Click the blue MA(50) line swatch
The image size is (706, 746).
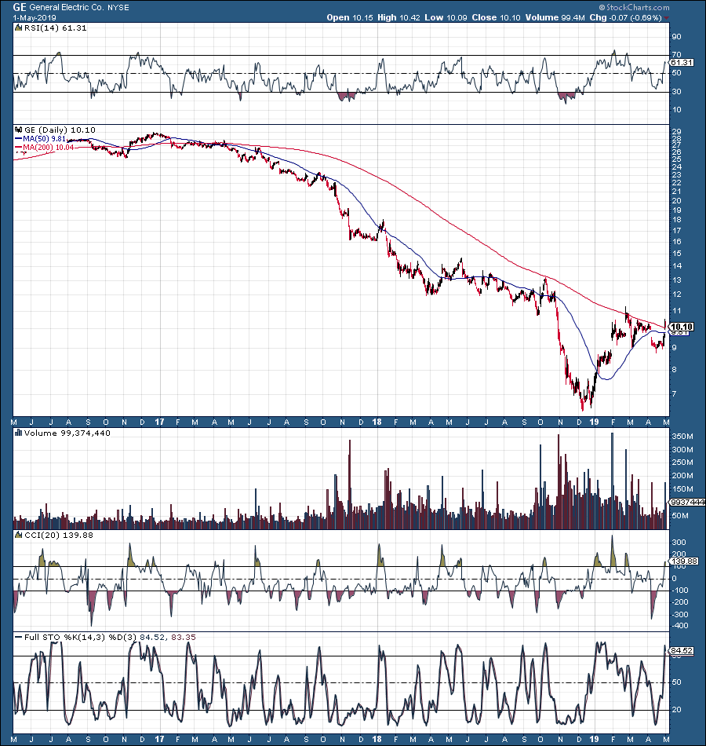tap(19, 138)
